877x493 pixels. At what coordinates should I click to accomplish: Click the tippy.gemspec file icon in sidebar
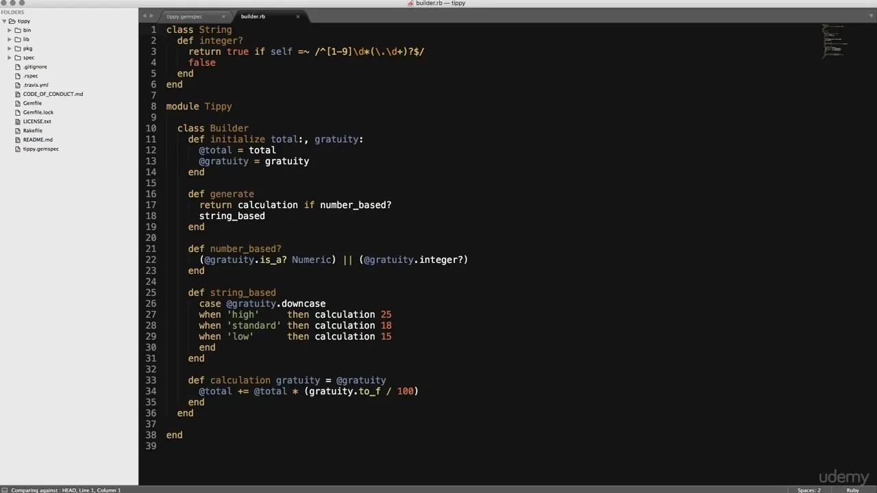point(18,149)
